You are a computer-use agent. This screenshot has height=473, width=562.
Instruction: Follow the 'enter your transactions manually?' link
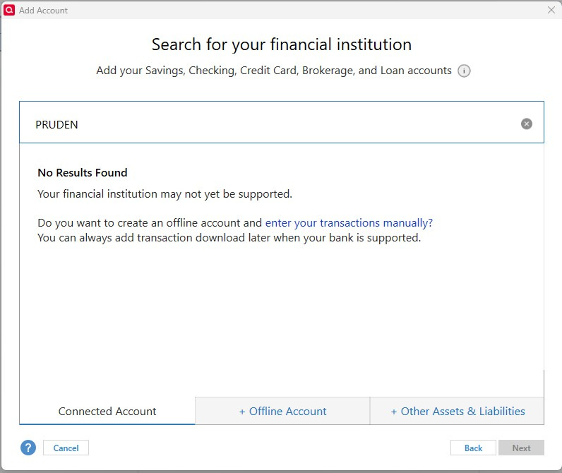349,223
